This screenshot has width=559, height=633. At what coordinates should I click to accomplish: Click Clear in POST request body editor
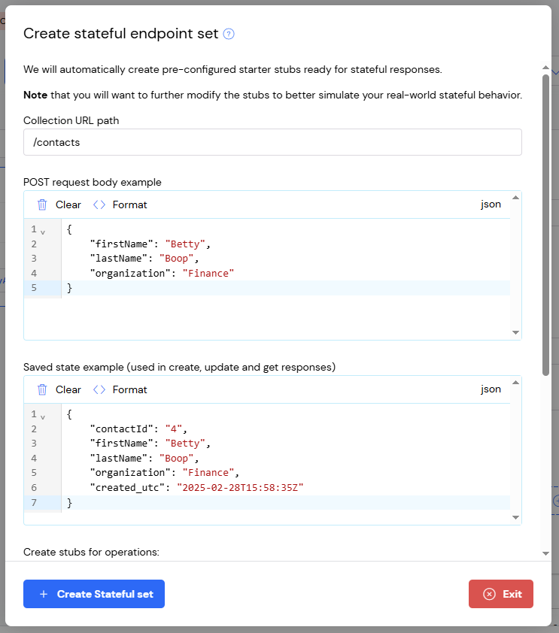68,204
